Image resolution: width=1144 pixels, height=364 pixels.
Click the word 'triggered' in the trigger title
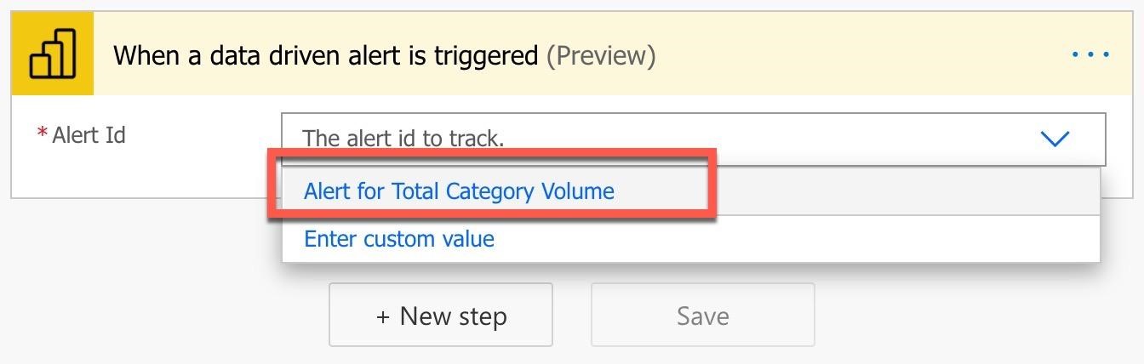tap(485, 56)
